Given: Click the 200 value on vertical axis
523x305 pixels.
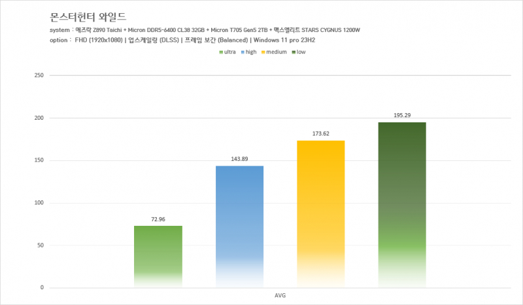Looking at the screenshot, I should [38, 118].
